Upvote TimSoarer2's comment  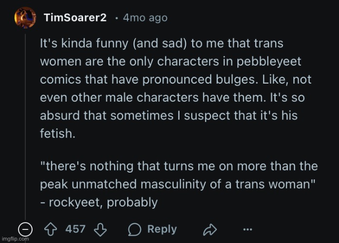point(51,229)
